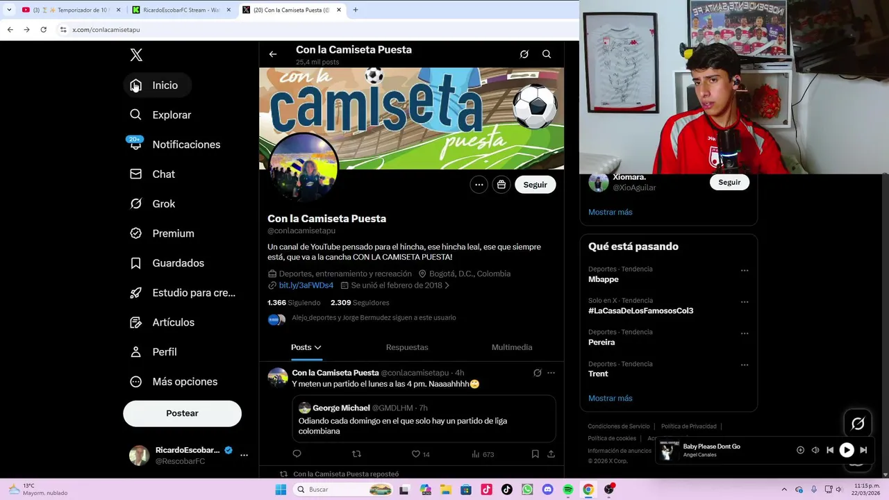Open the quoted George Michael post

pos(424,419)
